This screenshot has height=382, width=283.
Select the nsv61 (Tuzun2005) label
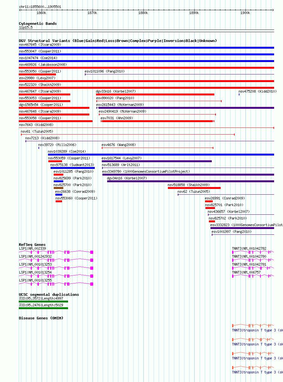click(37, 131)
